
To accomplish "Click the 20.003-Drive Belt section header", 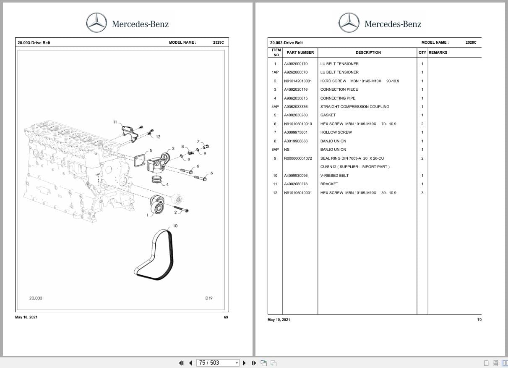I will click(34, 42).
